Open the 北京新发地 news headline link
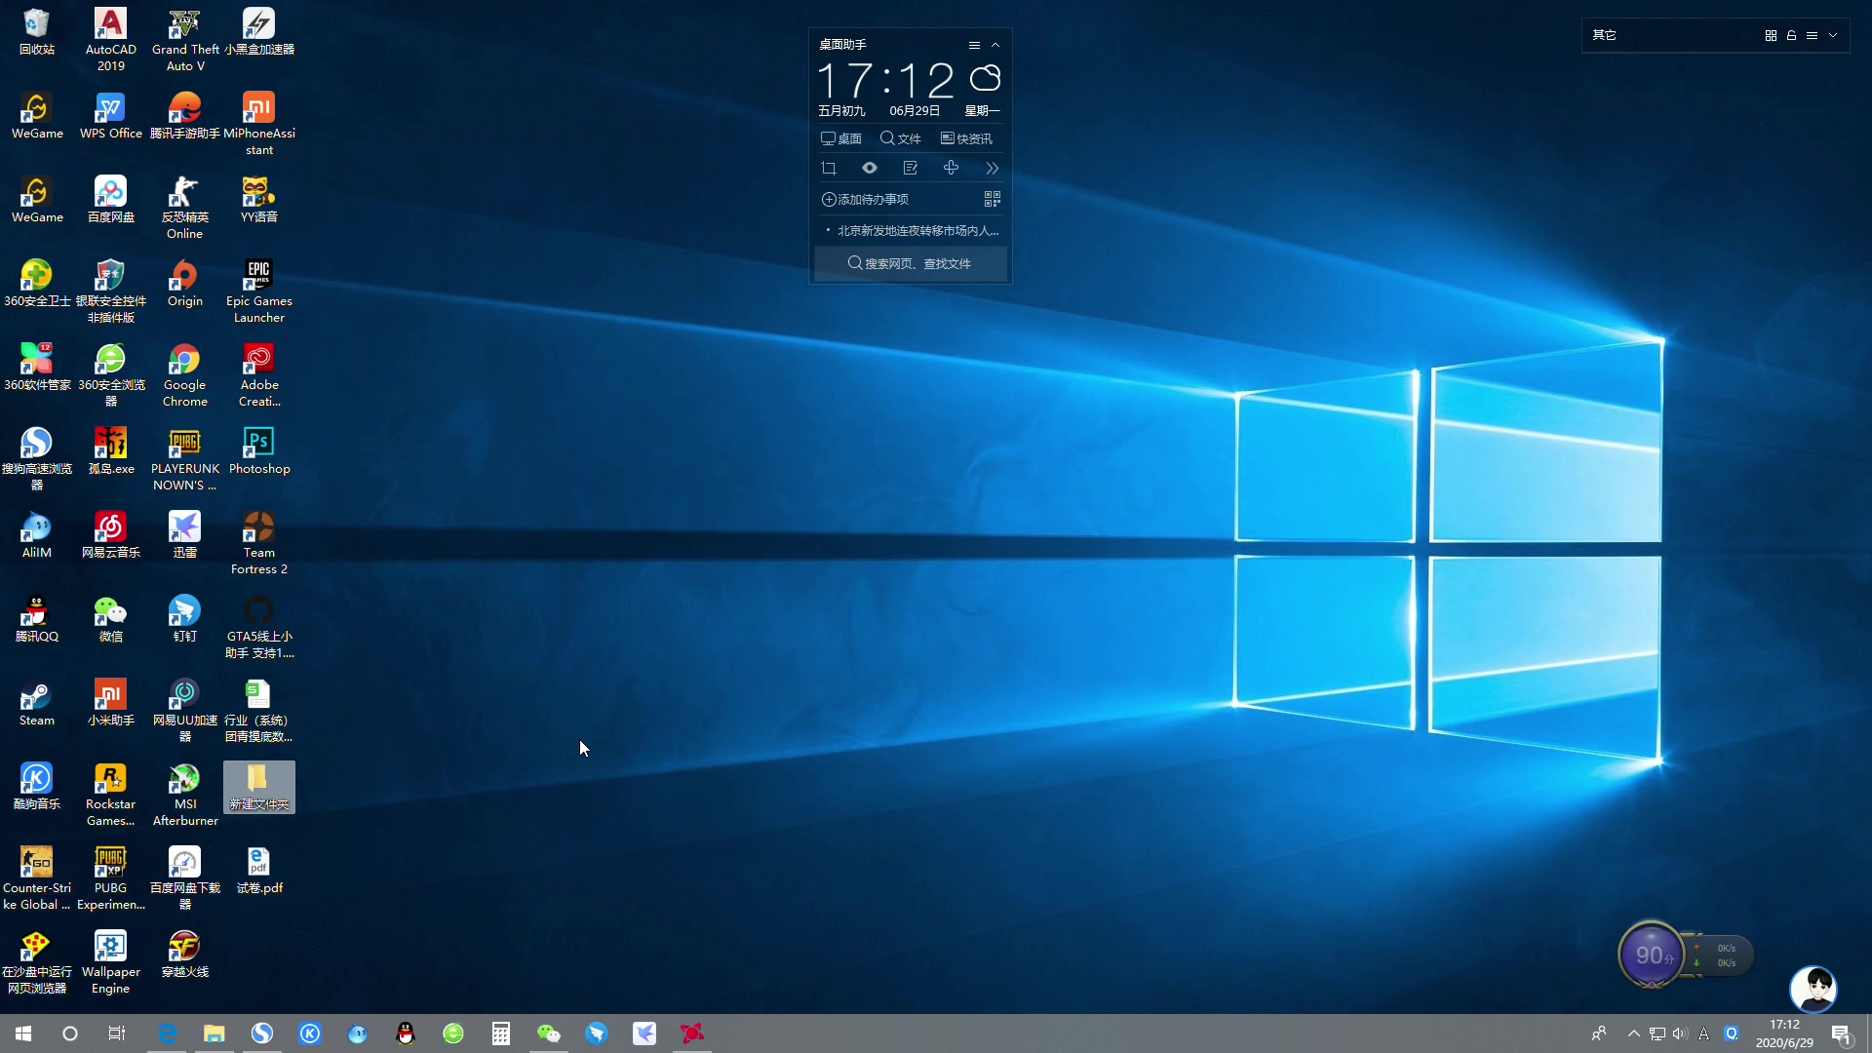The image size is (1872, 1053). (917, 231)
